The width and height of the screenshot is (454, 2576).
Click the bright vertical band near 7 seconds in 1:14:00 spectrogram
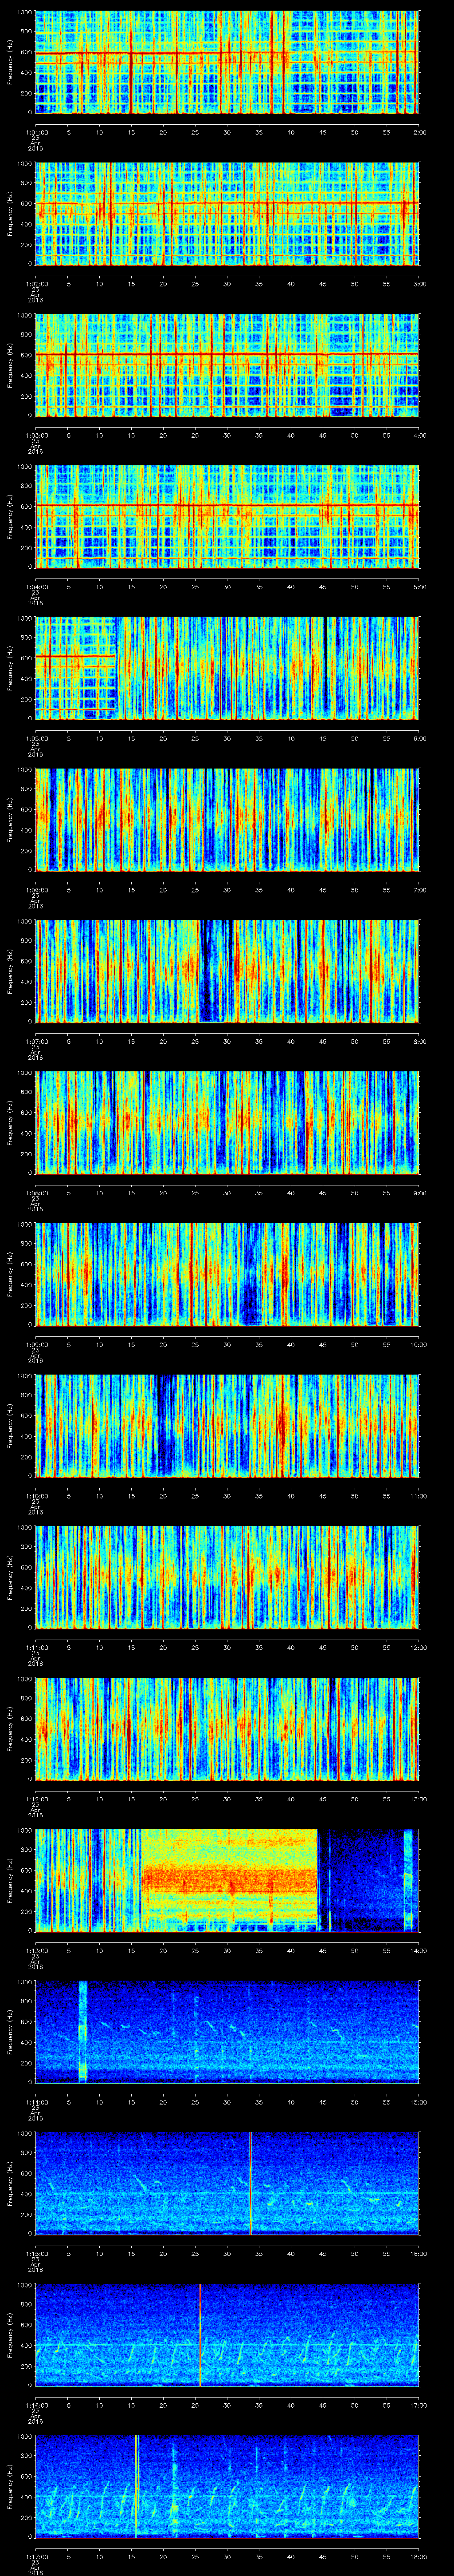(x=83, y=2032)
